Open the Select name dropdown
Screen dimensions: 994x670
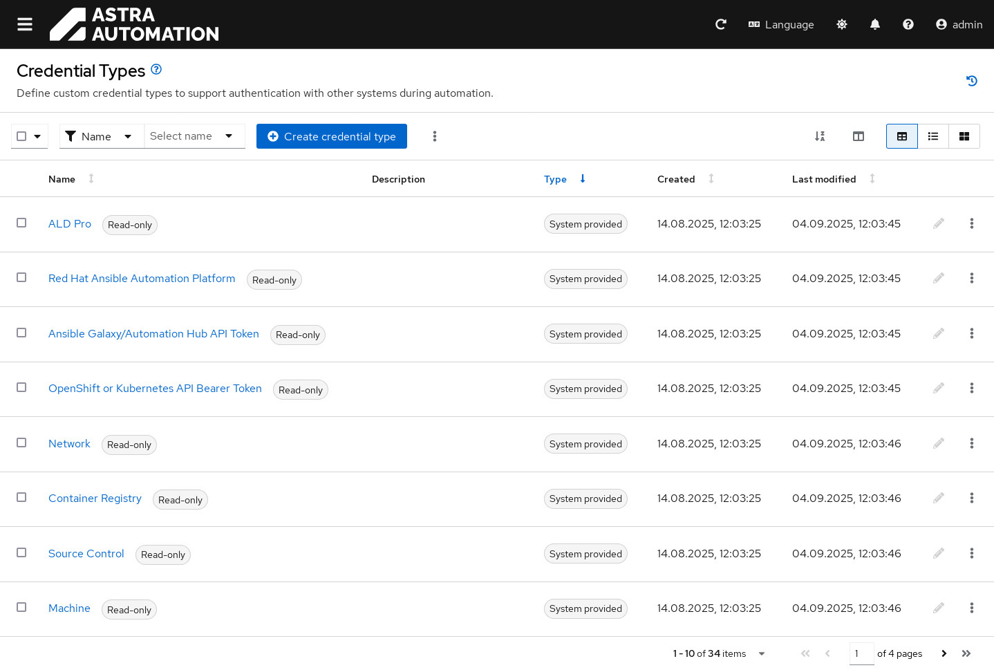194,136
